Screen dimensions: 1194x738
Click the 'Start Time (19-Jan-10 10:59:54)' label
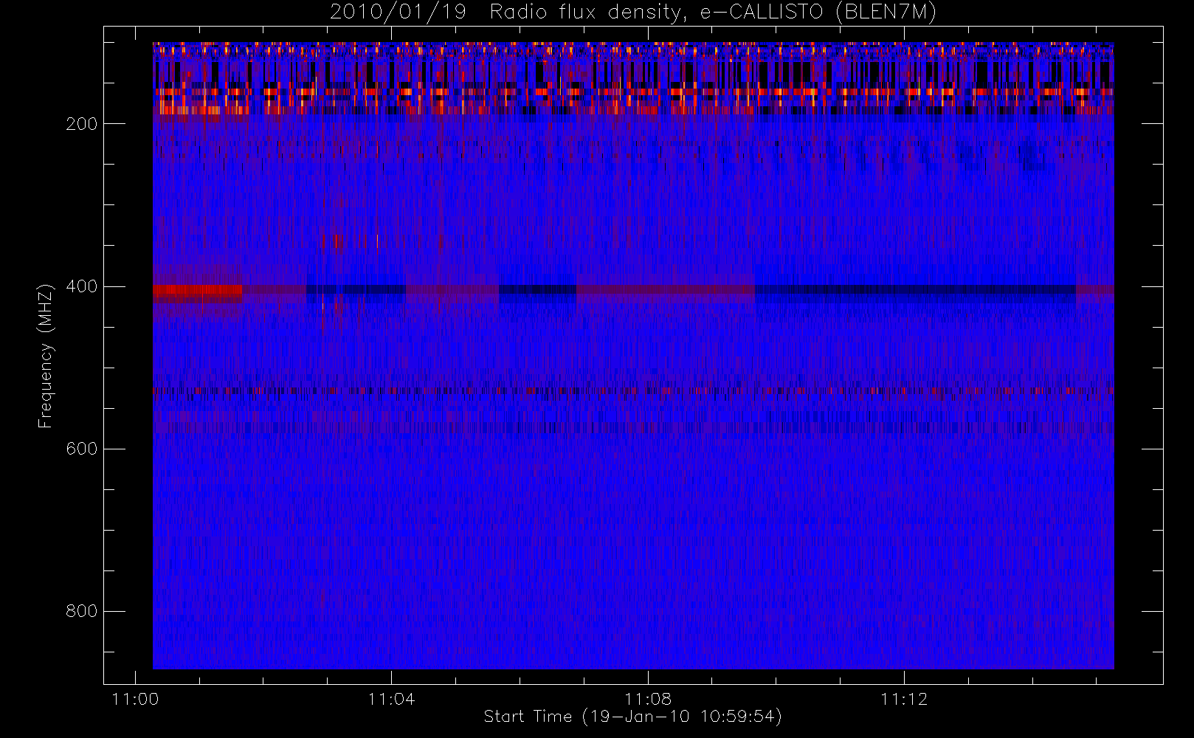click(x=632, y=717)
